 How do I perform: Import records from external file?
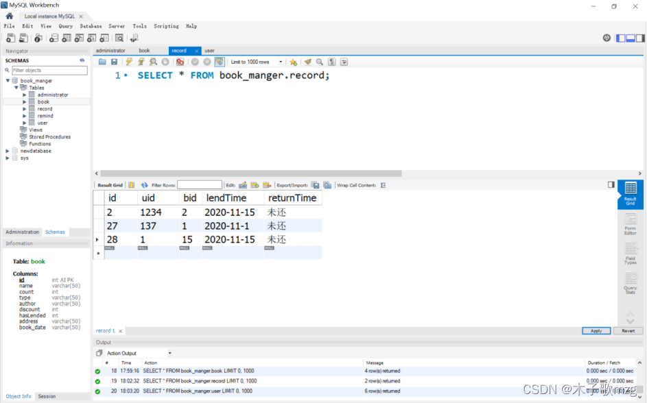[327, 185]
